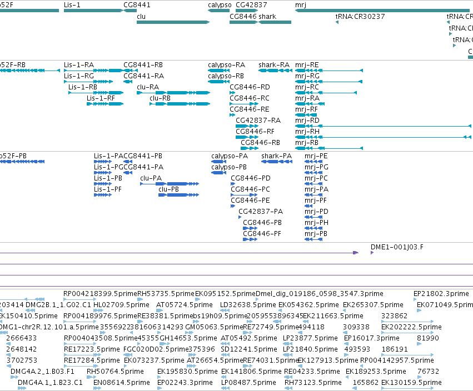The height and width of the screenshot is (391, 473).
Task: Click the EK265307.5prime EST label
Action: click(373, 305)
